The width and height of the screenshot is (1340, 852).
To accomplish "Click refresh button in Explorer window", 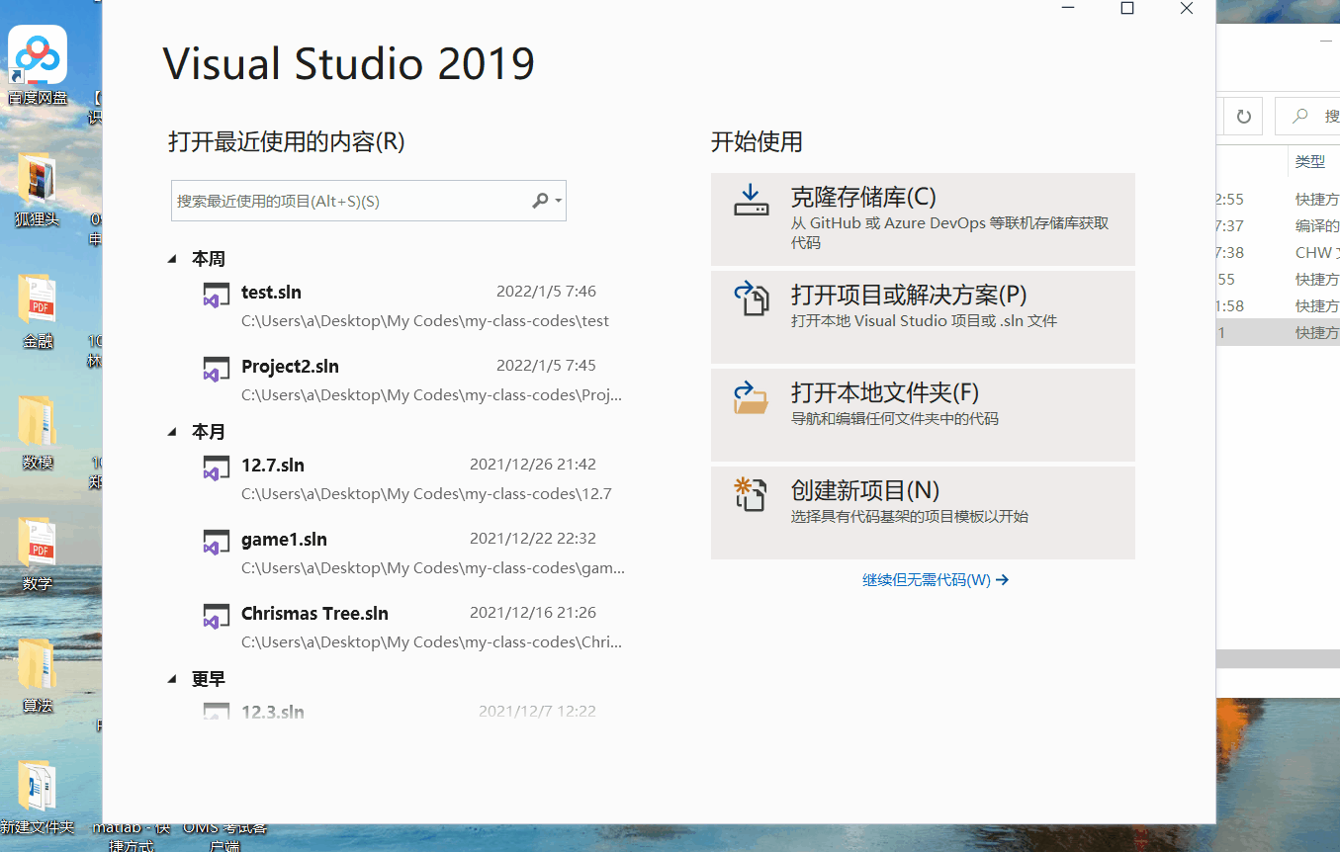I will click(1244, 117).
